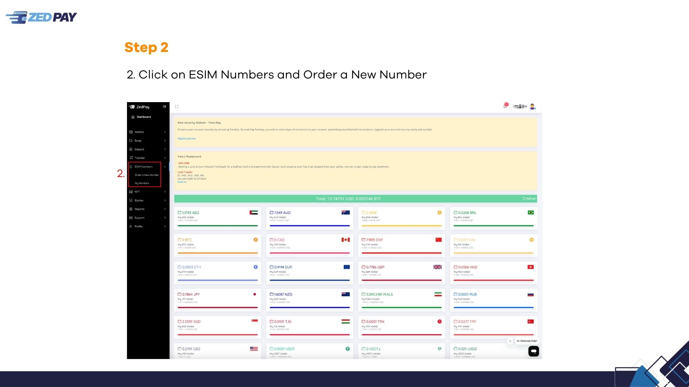This screenshot has height=387, width=689.
Task: Click Order a New Number submenu entry
Action: 147,175
